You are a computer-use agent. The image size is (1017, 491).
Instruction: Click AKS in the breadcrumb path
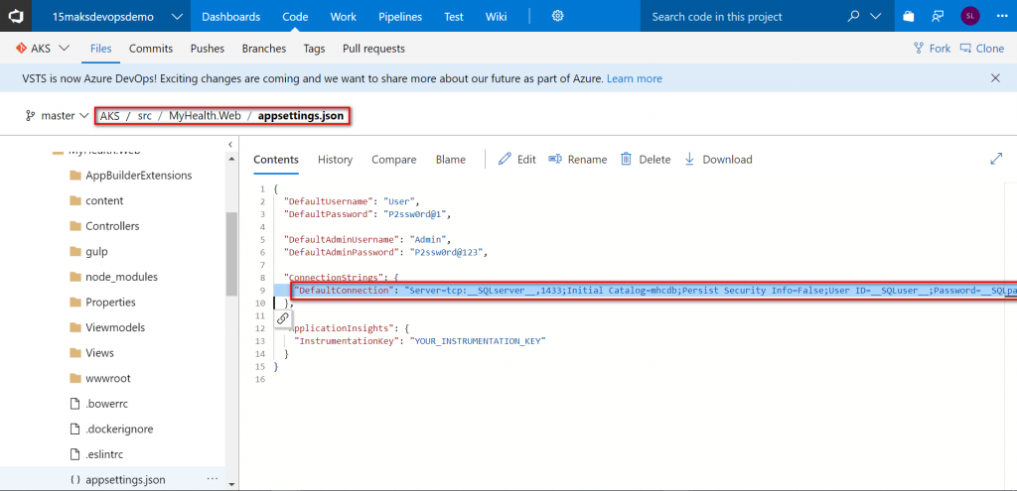coord(110,116)
